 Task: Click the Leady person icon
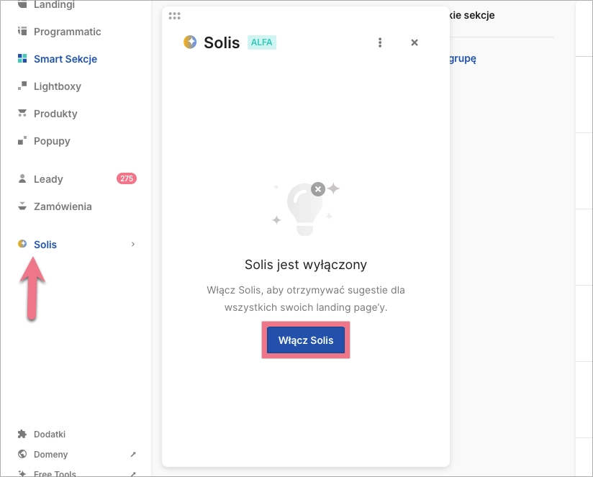click(22, 179)
